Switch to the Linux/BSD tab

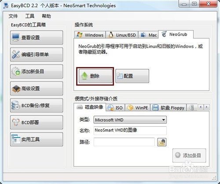click(122, 35)
